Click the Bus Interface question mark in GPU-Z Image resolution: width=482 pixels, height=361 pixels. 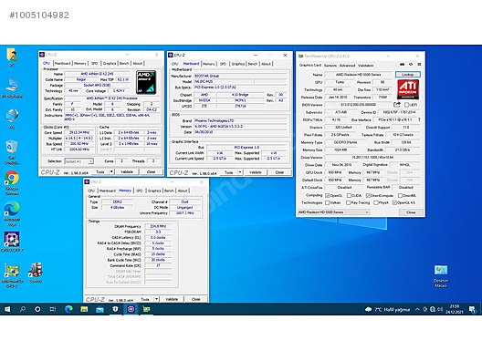point(419,119)
